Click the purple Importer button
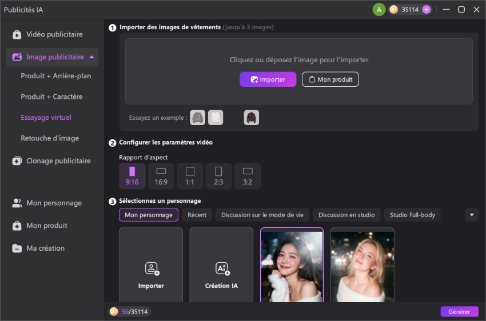Screen dimensions: 486x321 pyautogui.click(x=268, y=79)
